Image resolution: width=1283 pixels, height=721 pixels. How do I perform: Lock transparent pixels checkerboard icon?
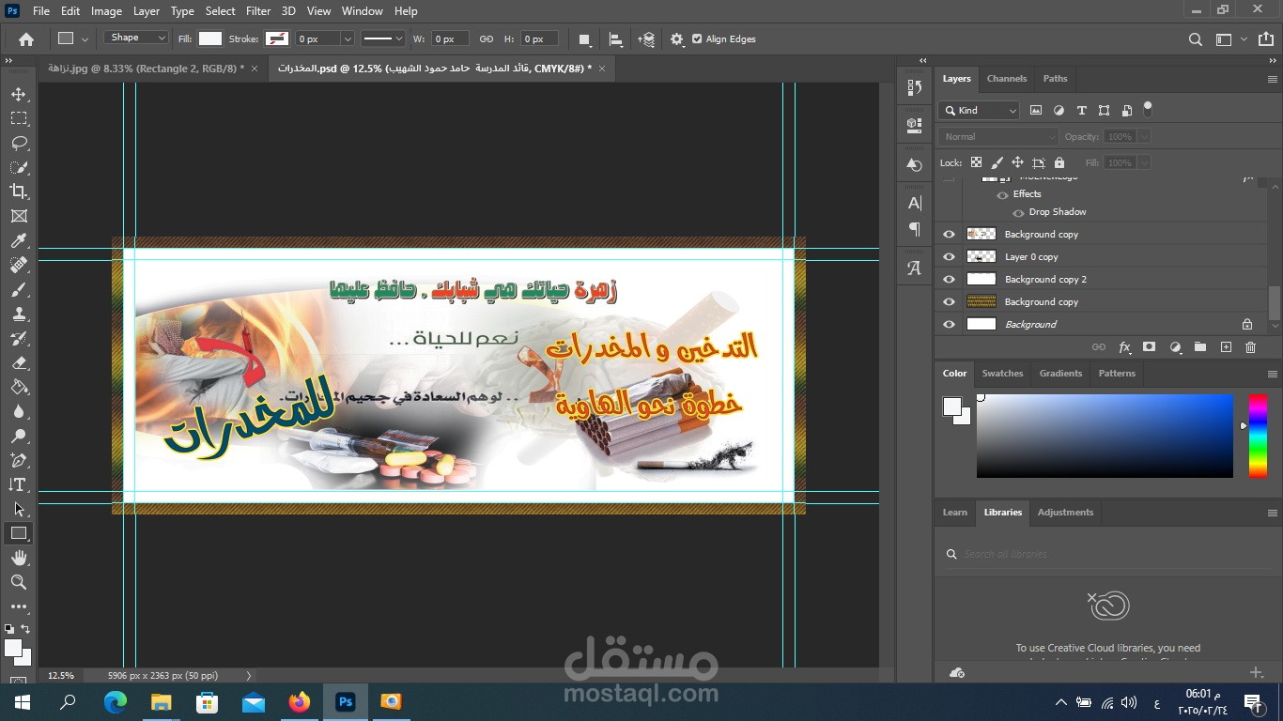point(977,162)
